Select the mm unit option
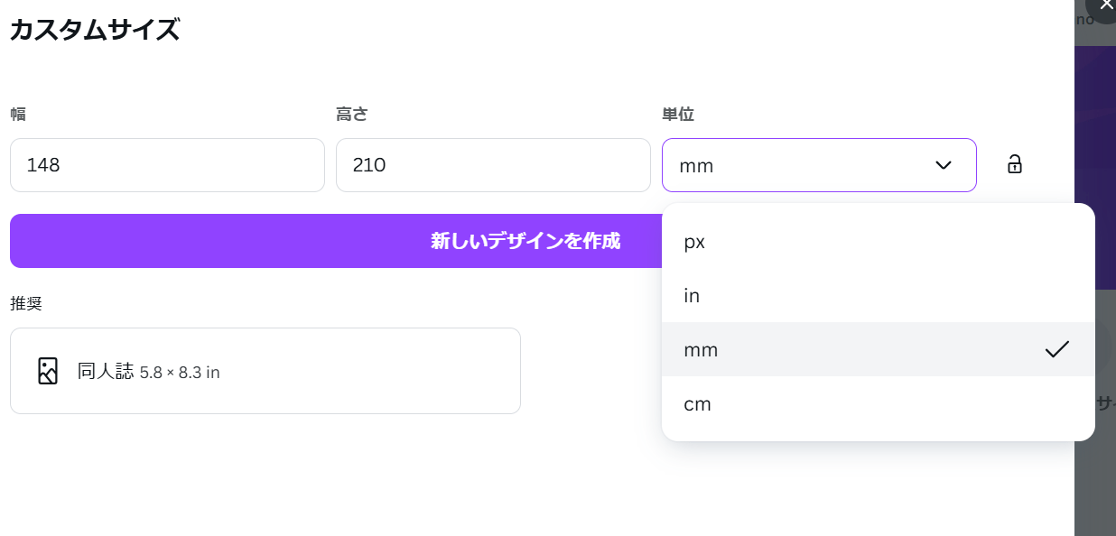The height and width of the screenshot is (536, 1116). point(878,349)
